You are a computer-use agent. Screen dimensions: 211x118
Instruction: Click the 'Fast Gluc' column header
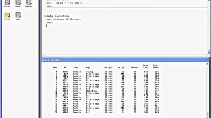tap(145, 67)
